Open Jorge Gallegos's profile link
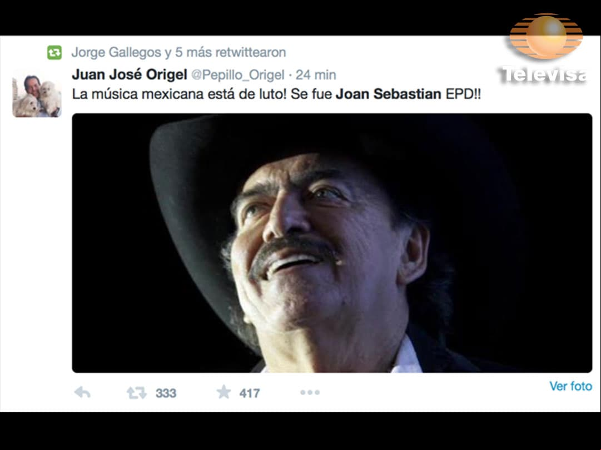Image resolution: width=601 pixels, height=450 pixels. (116, 52)
